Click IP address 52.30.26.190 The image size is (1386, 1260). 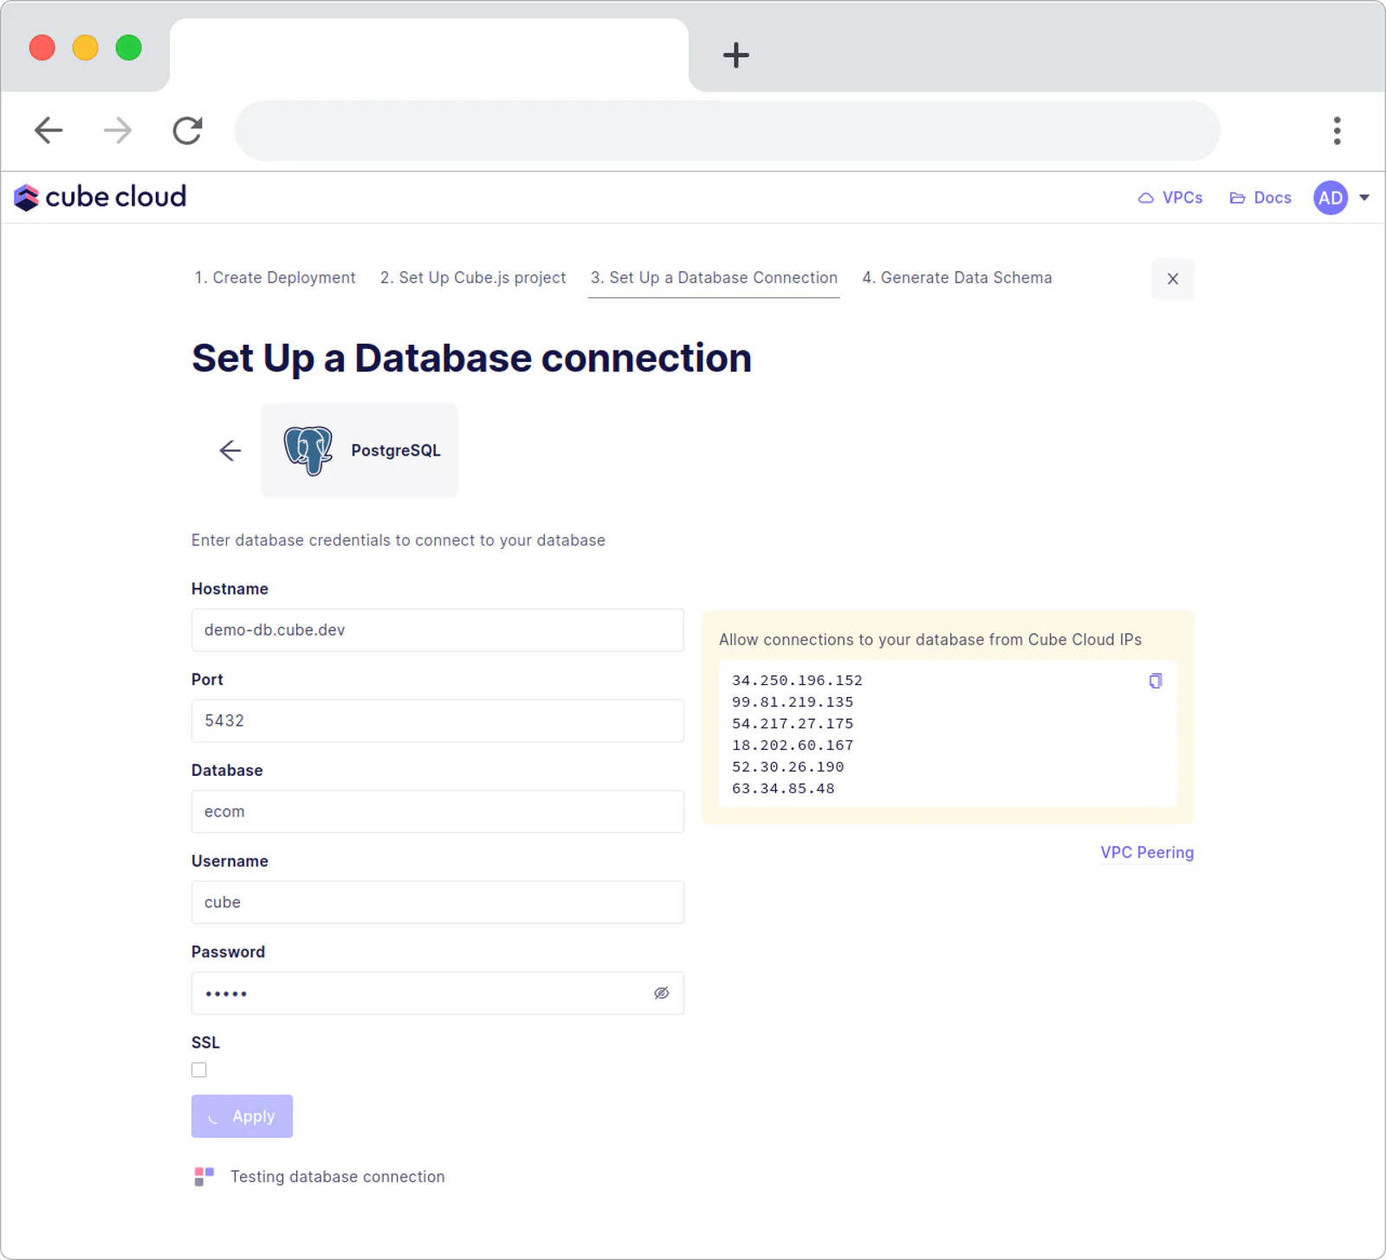787,767
